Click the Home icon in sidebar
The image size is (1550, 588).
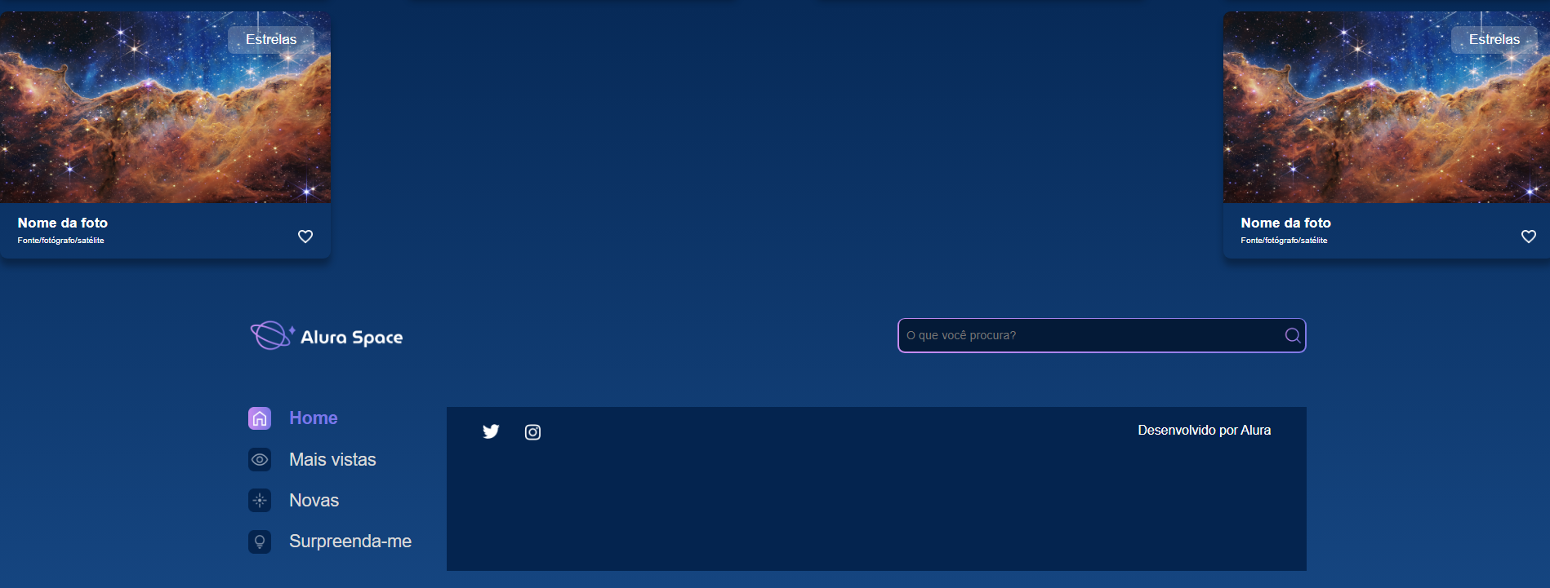260,418
